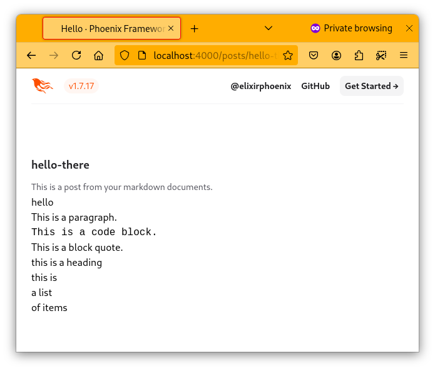This screenshot has height=370, width=435.
Task: Click the Get Started button
Action: point(371,86)
